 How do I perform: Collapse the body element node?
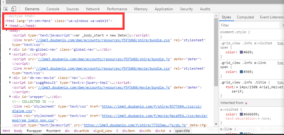click(x=7, y=30)
